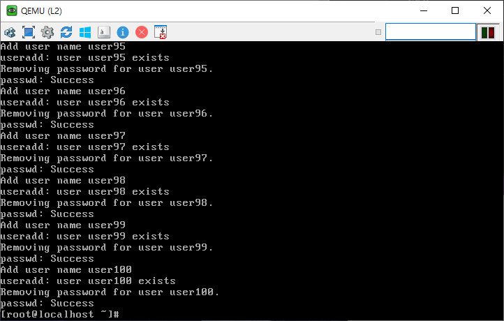Click 'Removing password for user user97.'
This screenshot has width=504, height=321.
tap(106, 158)
